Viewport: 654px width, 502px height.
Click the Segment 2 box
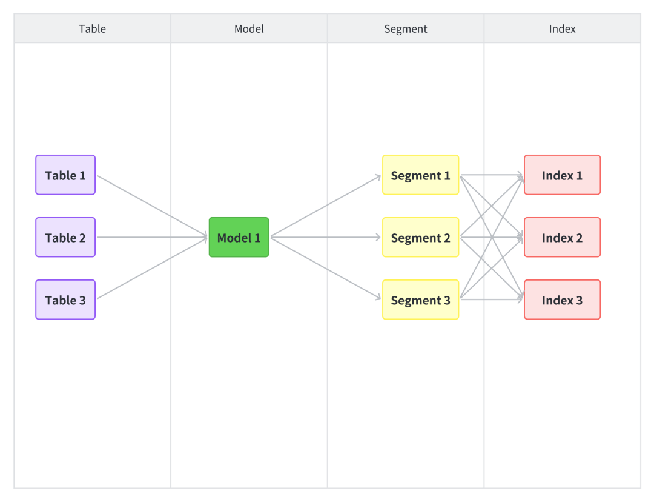[x=420, y=238]
